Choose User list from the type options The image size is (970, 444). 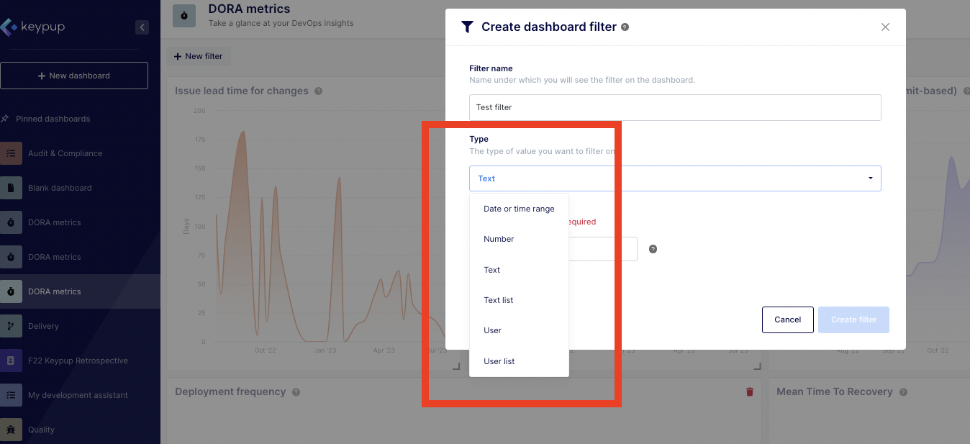[x=499, y=361]
